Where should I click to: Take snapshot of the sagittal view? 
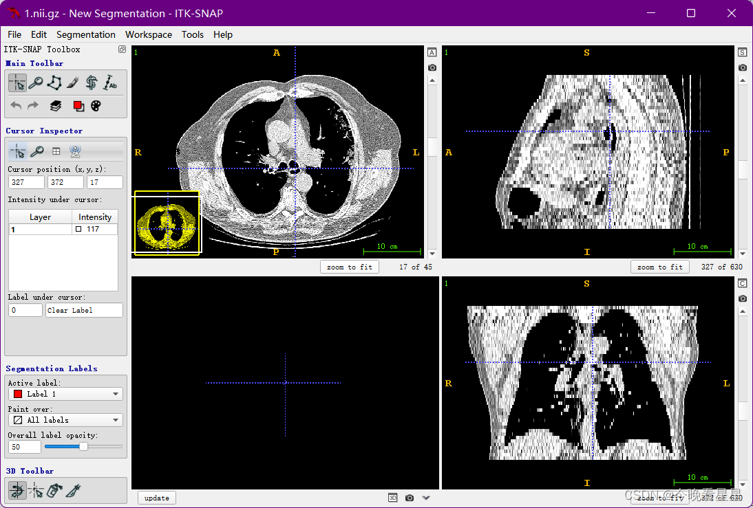743,67
